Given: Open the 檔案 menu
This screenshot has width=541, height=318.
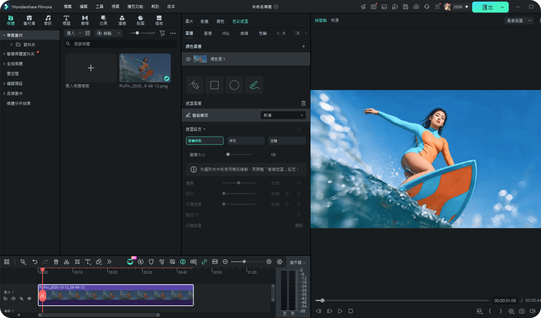Looking at the screenshot, I should [x=68, y=7].
